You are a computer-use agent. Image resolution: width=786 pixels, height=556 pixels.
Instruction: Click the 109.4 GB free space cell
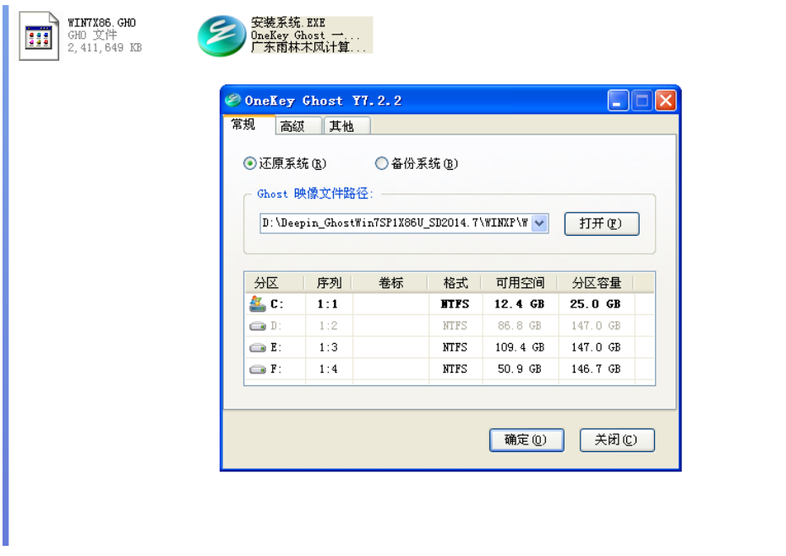(x=520, y=347)
